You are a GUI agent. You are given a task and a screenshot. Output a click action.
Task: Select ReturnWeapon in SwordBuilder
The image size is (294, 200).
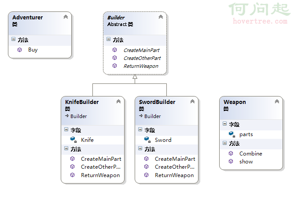click(174, 175)
